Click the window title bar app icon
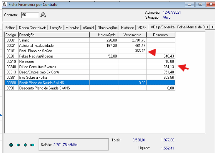This screenshot has width=215, height=153. (4, 4)
